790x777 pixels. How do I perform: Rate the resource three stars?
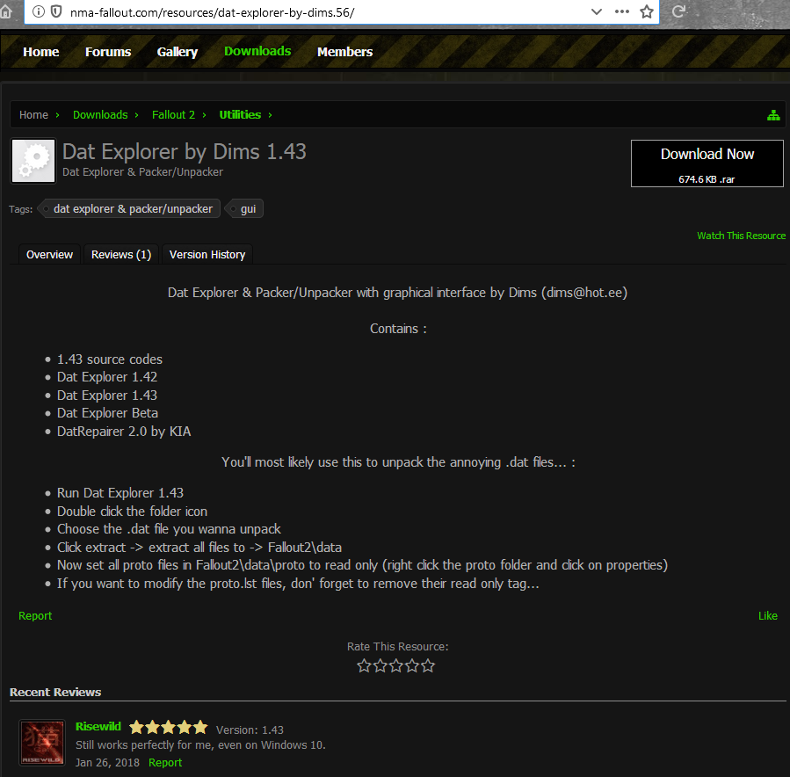[x=396, y=666]
